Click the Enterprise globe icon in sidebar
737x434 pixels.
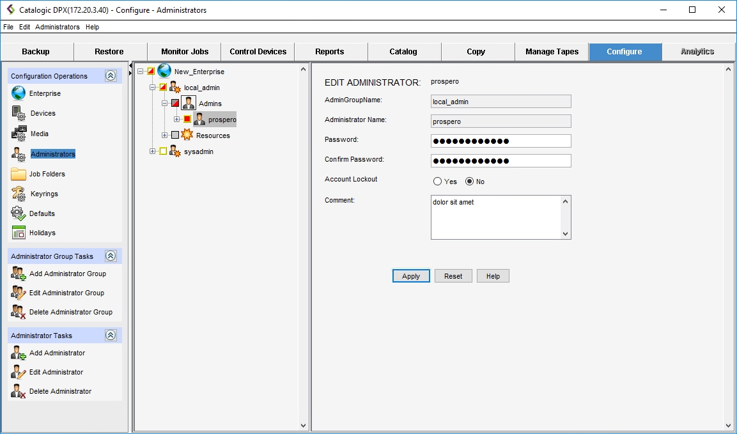click(x=19, y=93)
